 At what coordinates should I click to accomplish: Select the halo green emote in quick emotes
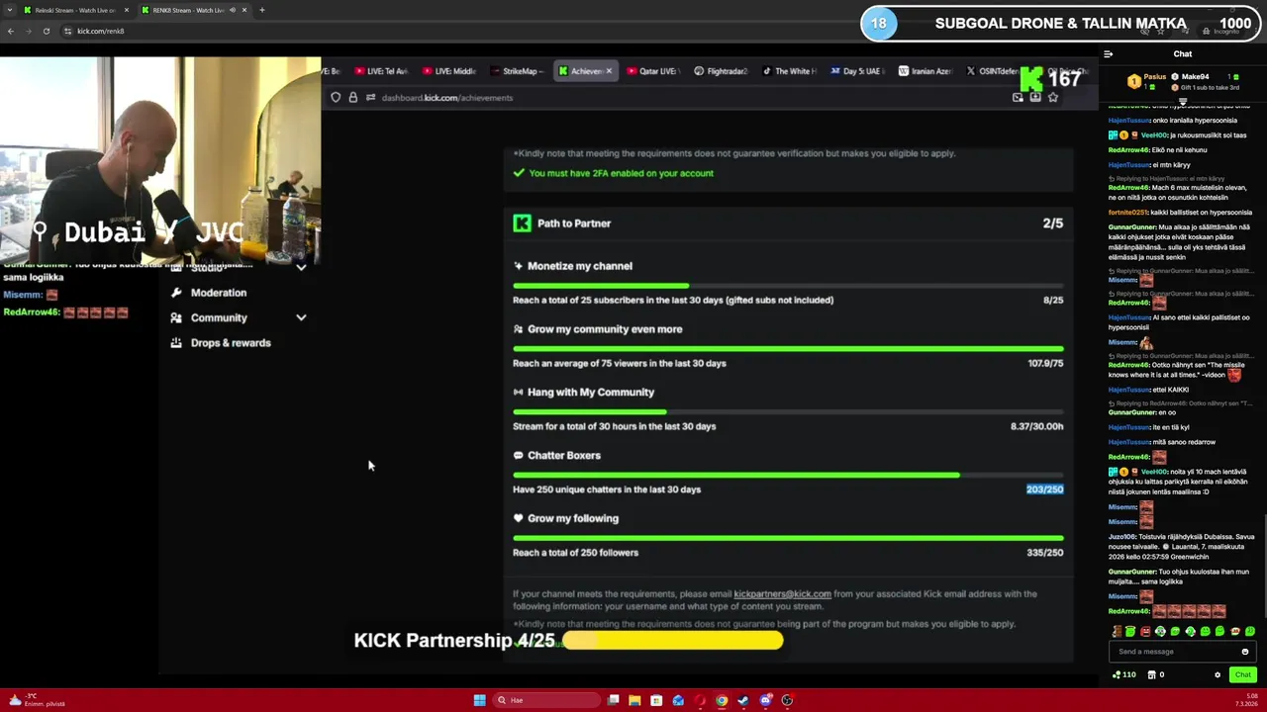click(x=1130, y=631)
